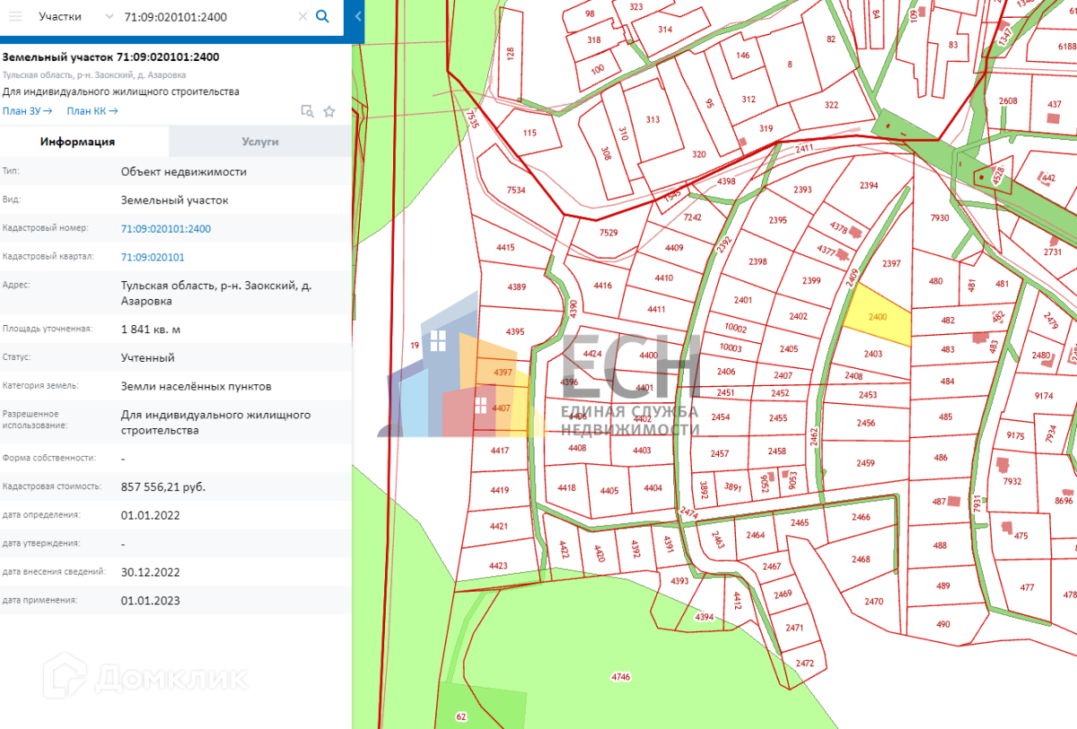Open the hamburger menu icon
This screenshot has height=729, width=1077.
[15, 16]
